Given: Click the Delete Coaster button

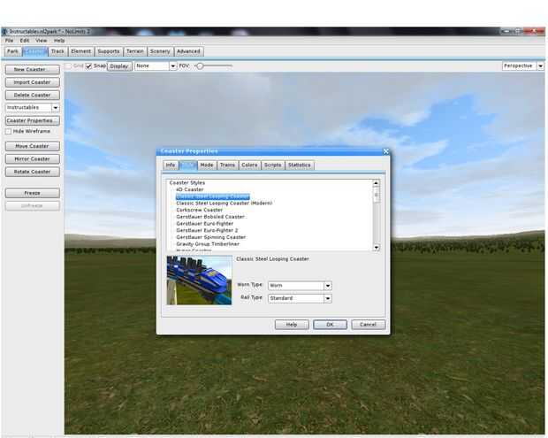Looking at the screenshot, I should point(32,96).
